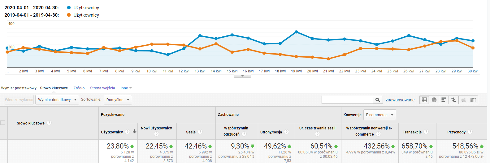The width and height of the screenshot is (490, 163).
Task: Select the comparison view icon
Action: (x=453, y=100)
